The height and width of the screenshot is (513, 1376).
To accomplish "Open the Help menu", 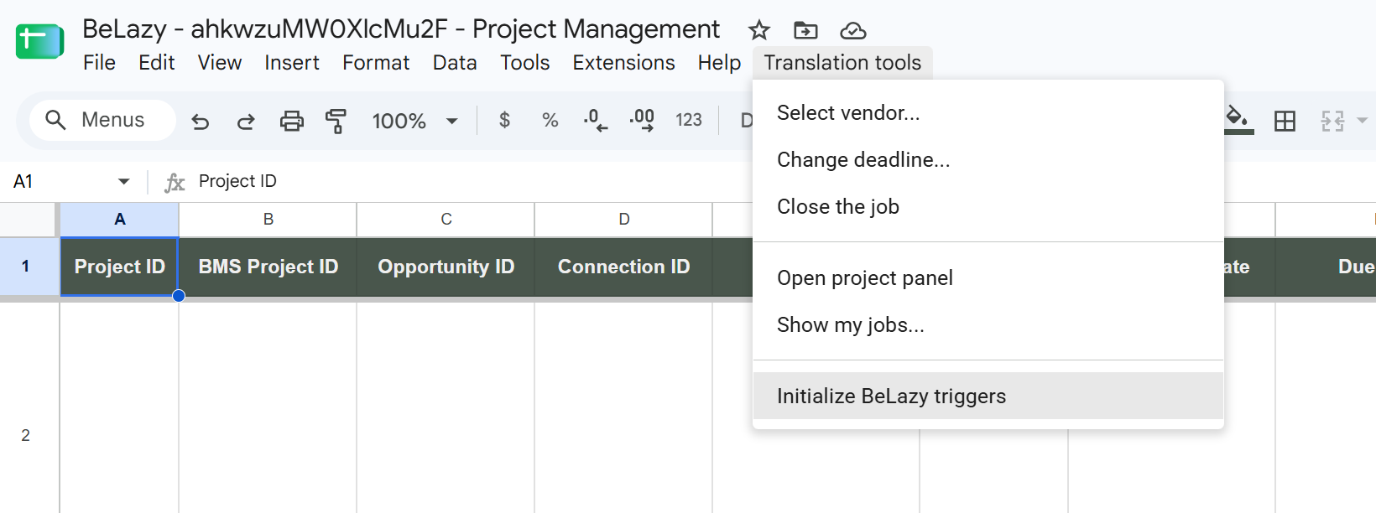I will (x=719, y=63).
